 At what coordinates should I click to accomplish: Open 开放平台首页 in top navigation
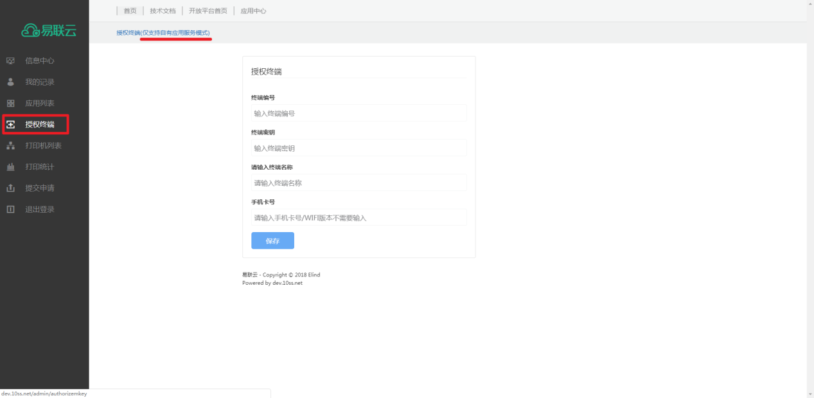click(x=208, y=11)
